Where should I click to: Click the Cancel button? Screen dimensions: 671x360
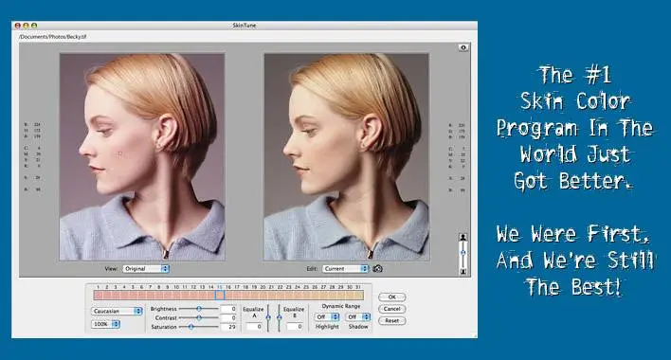(x=392, y=309)
